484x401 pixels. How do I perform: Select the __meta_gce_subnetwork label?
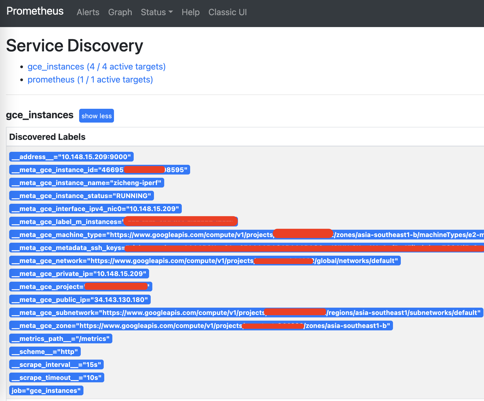click(x=246, y=313)
